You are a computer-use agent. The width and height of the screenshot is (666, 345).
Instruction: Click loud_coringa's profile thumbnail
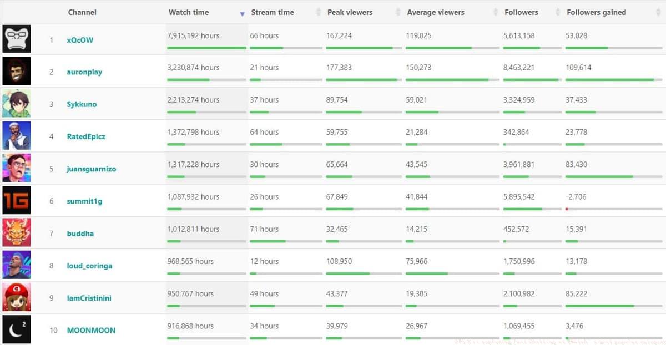[x=17, y=265]
